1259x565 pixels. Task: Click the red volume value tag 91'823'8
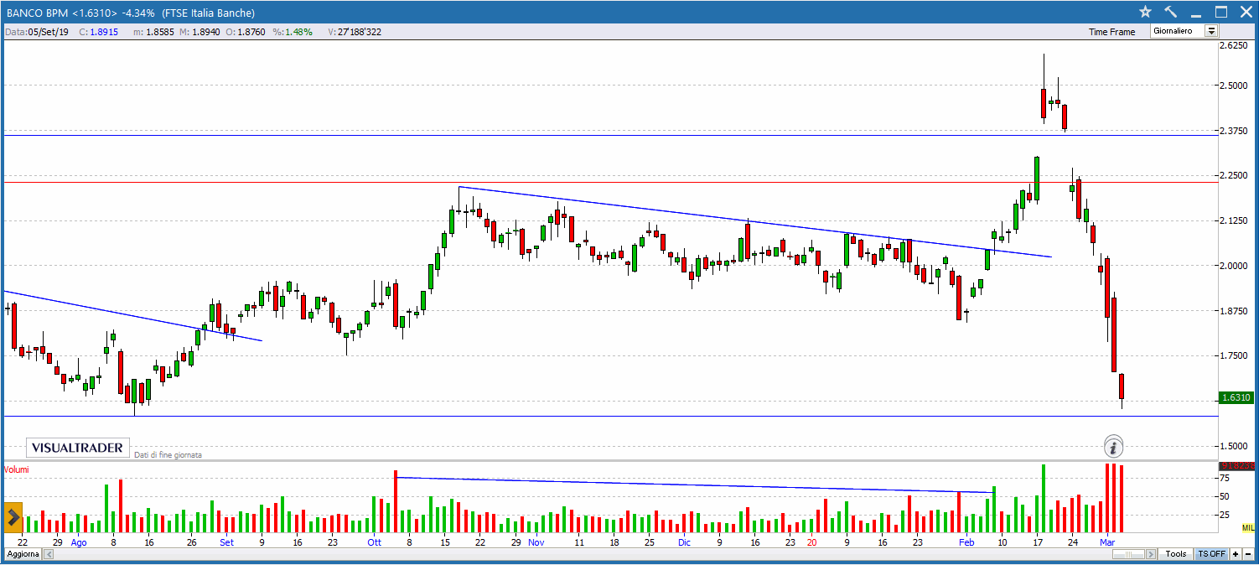coord(1236,465)
